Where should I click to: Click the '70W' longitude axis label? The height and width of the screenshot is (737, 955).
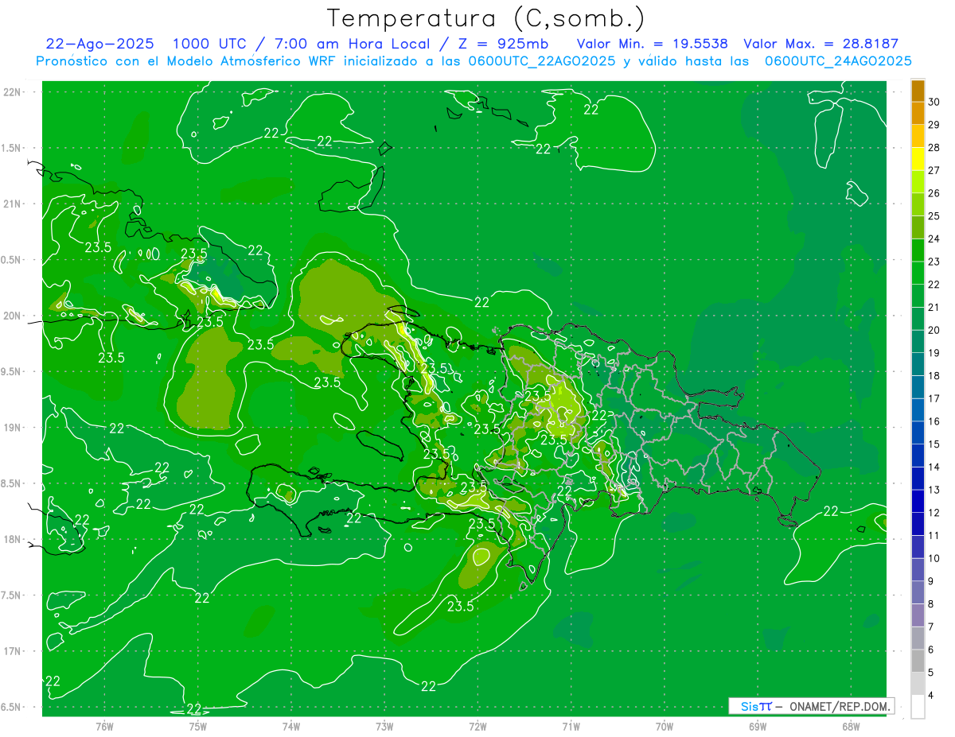point(665,727)
